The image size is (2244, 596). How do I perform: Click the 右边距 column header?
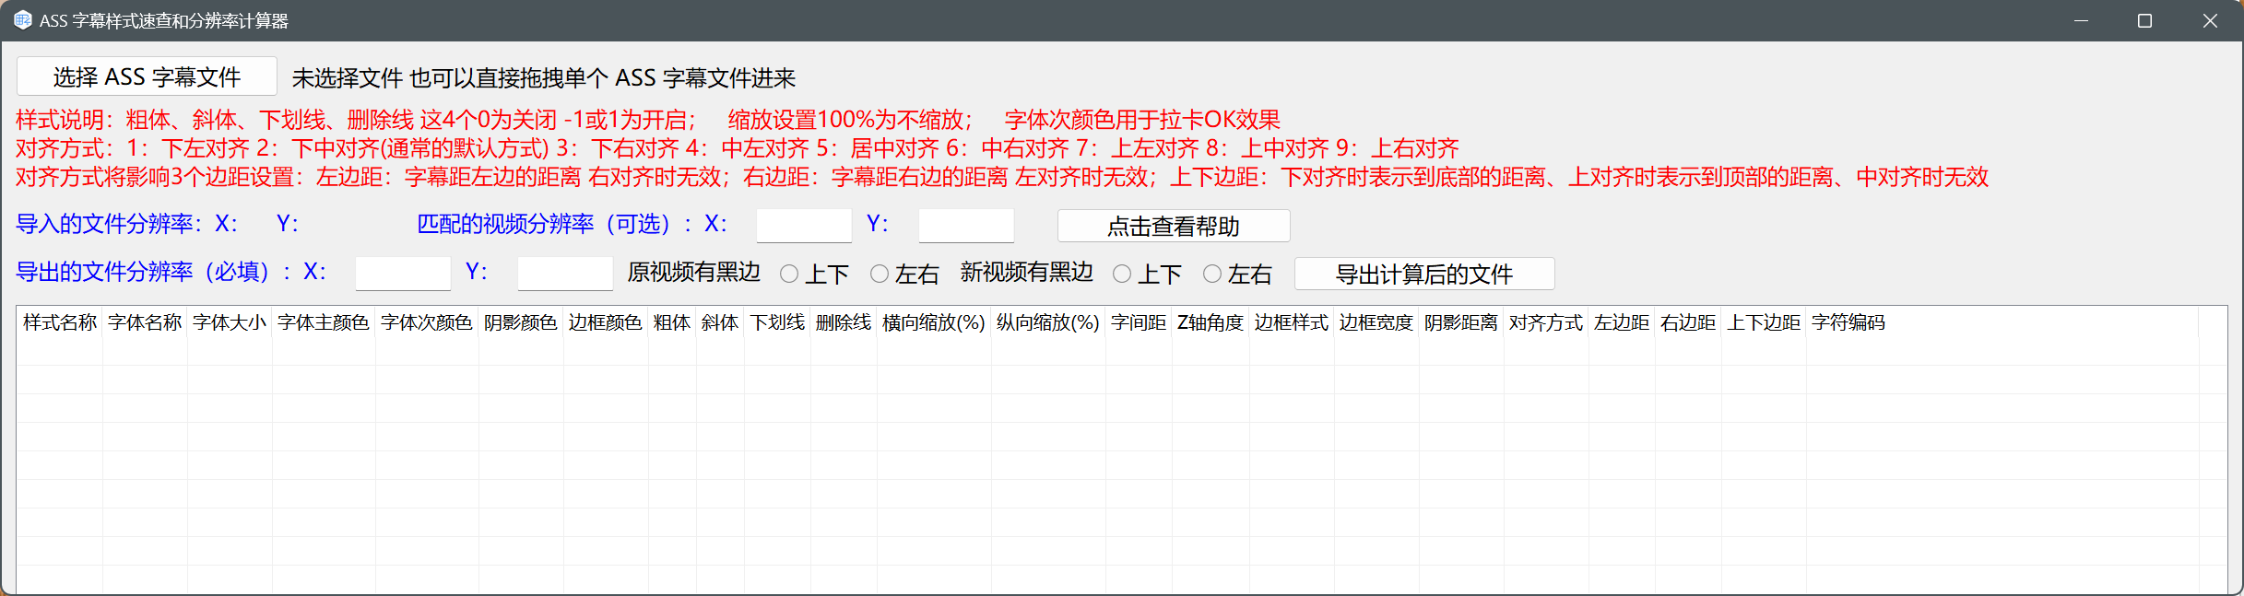(x=1688, y=322)
